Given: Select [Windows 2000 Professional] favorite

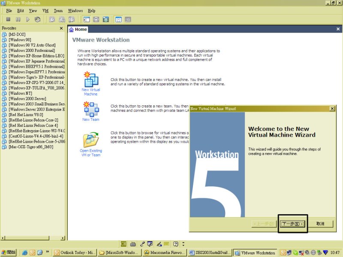Looking at the screenshot, I should coord(32,51).
